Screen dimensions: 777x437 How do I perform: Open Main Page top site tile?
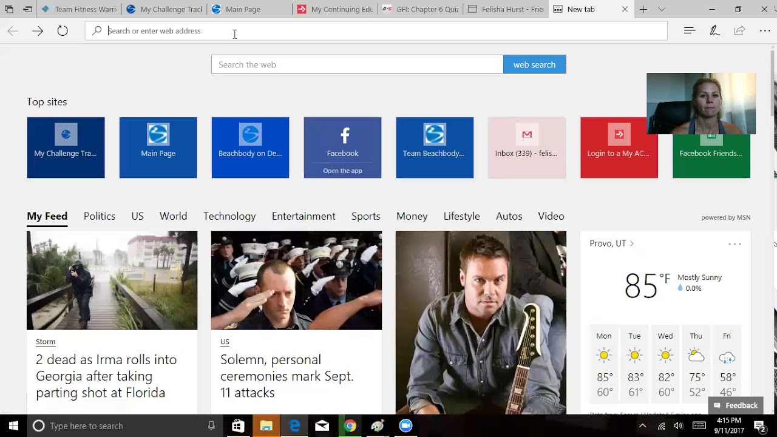(158, 147)
